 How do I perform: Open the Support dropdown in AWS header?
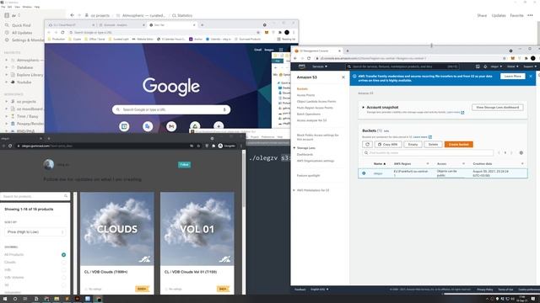click(x=530, y=66)
